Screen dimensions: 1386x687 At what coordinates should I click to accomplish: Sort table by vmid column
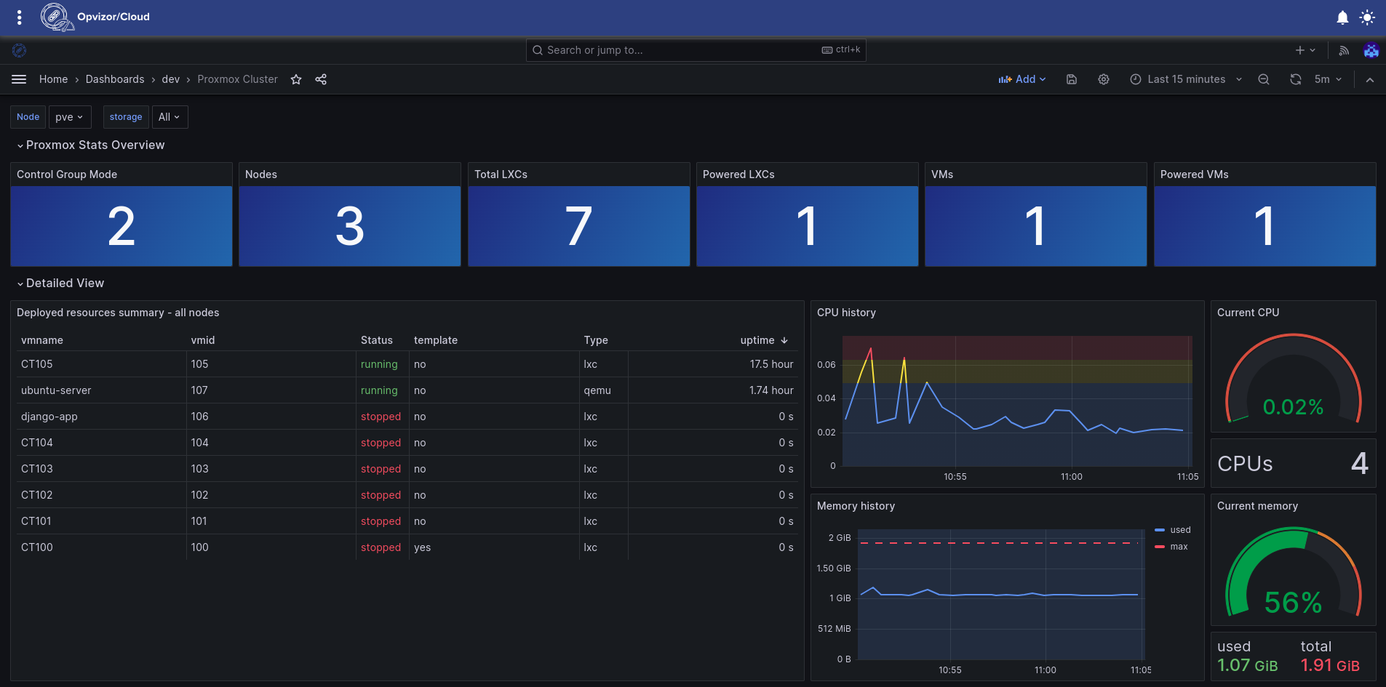pyautogui.click(x=203, y=340)
